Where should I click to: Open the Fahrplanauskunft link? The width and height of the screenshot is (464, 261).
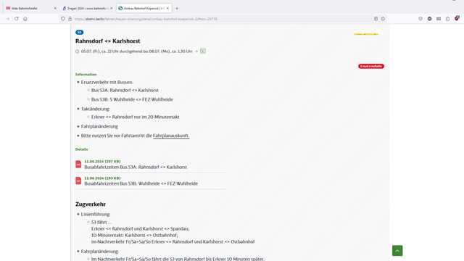click(171, 136)
